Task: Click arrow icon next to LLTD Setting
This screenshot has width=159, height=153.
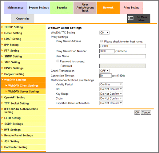Action: tap(2, 118)
